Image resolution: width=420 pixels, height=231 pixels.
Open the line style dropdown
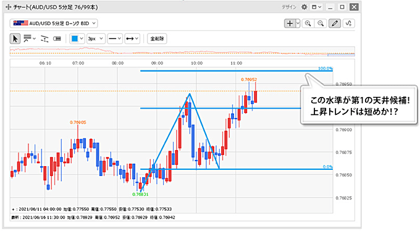[115, 38]
